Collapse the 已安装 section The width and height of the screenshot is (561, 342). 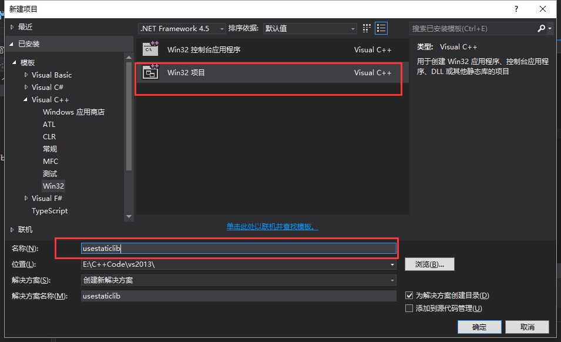pos(11,44)
